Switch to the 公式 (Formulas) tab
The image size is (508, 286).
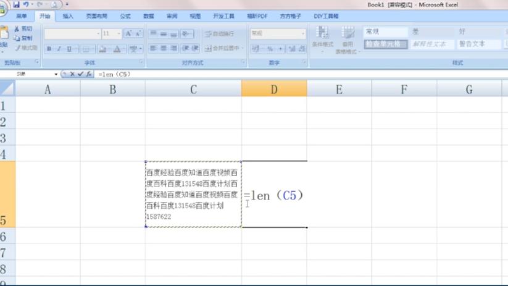pyautogui.click(x=125, y=16)
